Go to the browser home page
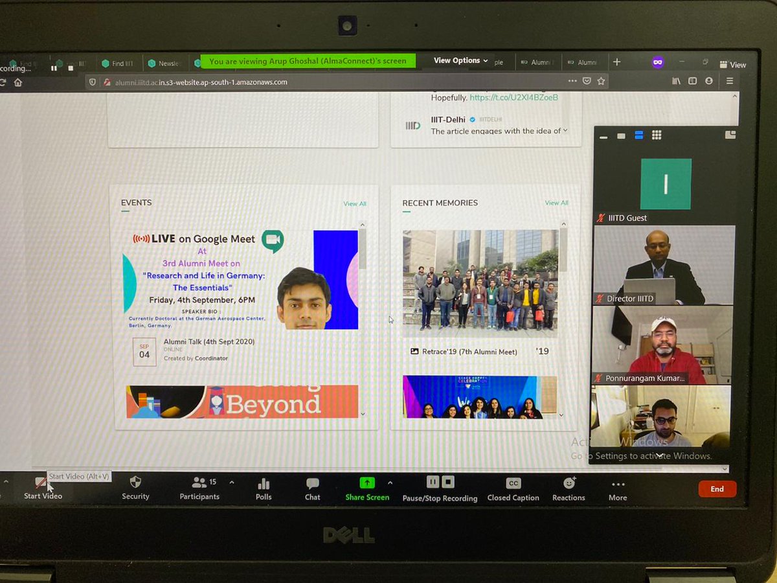This screenshot has height=583, width=777. pos(18,82)
